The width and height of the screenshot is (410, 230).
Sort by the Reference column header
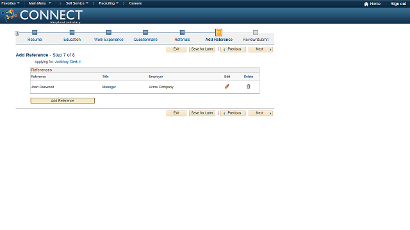(38, 77)
